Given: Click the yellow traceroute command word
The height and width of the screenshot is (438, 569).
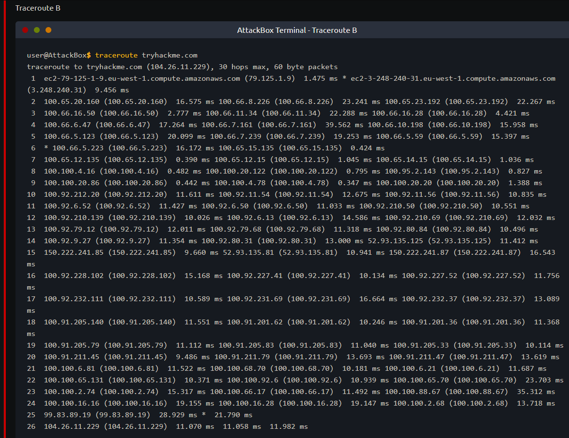Looking at the screenshot, I should [117, 56].
